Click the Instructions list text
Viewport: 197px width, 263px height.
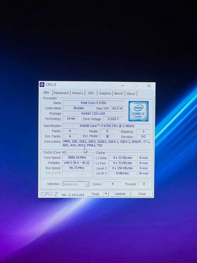pyautogui.click(x=107, y=144)
